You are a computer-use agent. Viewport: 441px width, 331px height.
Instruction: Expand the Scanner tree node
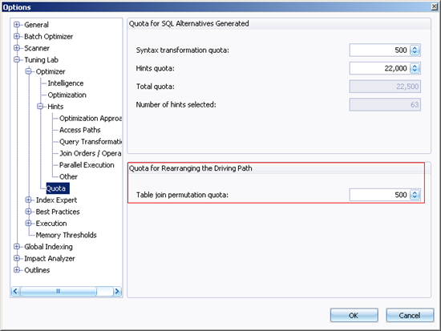point(17,48)
